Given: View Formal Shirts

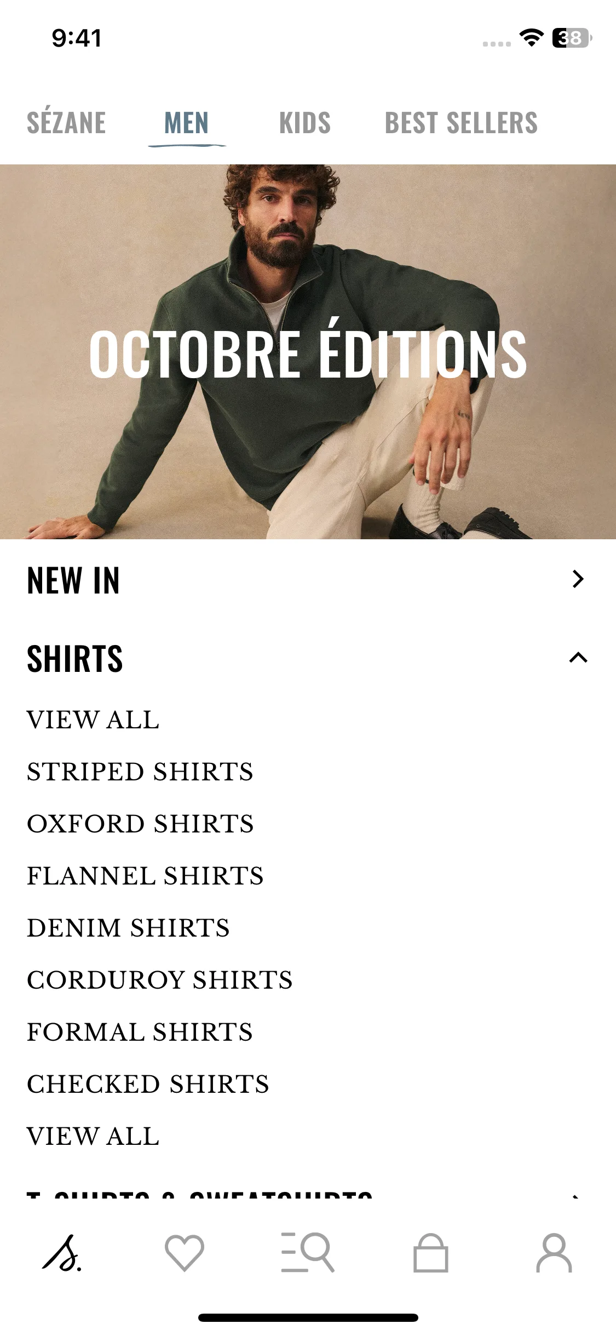Looking at the screenshot, I should click(140, 1032).
